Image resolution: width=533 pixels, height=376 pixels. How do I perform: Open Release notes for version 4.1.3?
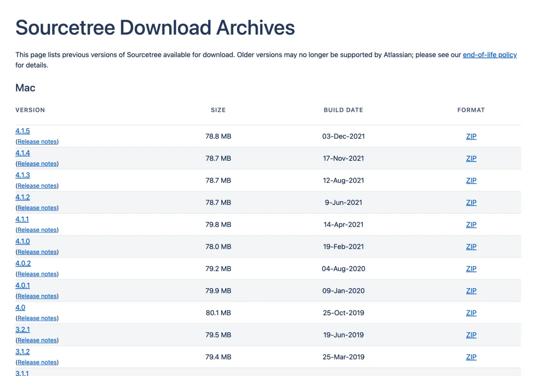37,186
